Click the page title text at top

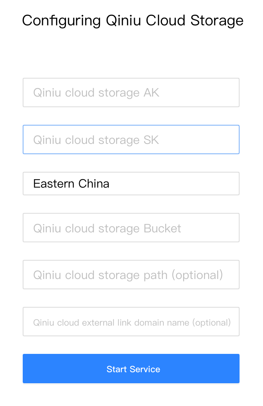(133, 21)
